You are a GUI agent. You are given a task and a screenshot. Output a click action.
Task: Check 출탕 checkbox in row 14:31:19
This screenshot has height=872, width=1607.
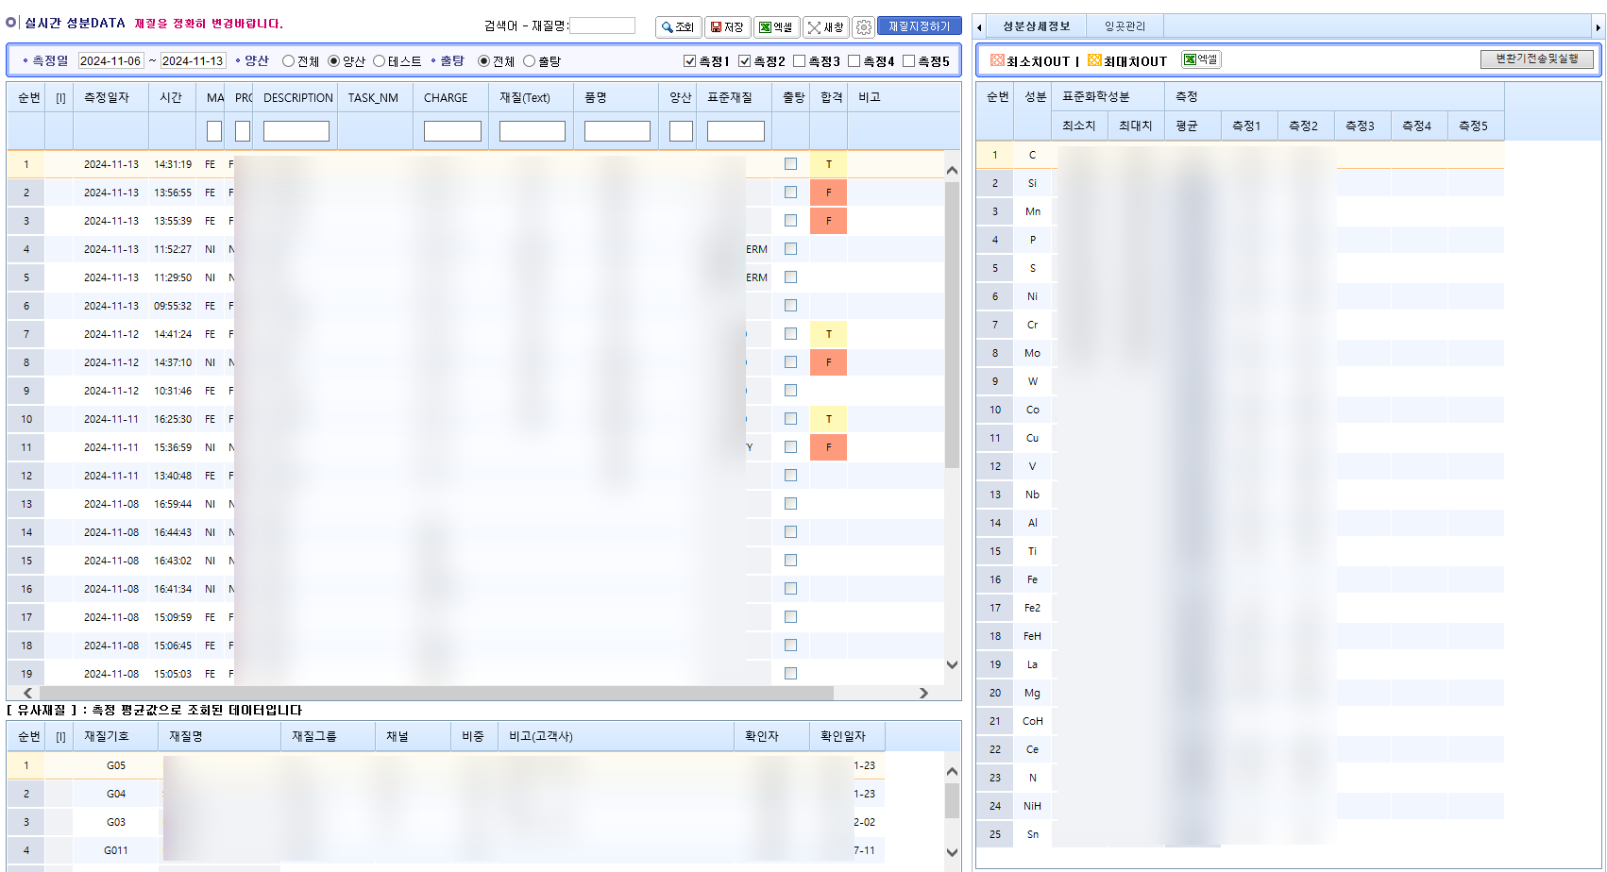click(x=790, y=164)
